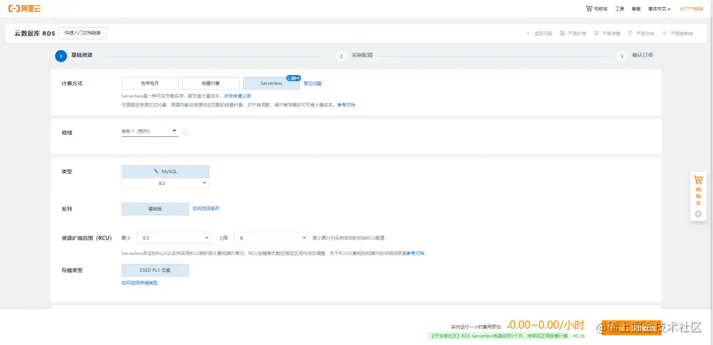Expand the minimum RCU dropdown 0.5
Viewport: 713px width, 345px height.
(x=174, y=238)
